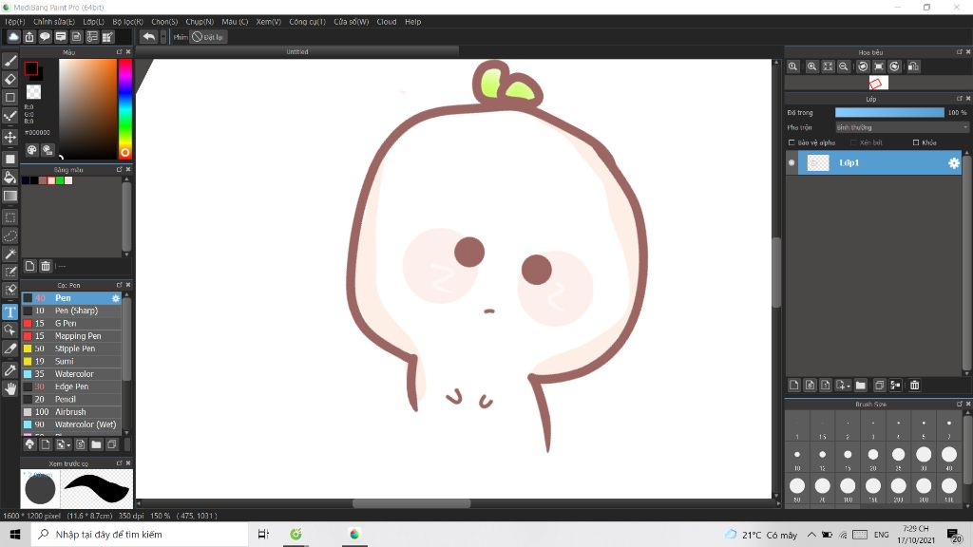Screen dimensions: 973x547
Task: Select the Brush tool in left toolbar
Action: 10,61
